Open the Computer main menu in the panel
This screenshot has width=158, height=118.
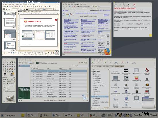tap(9, 115)
